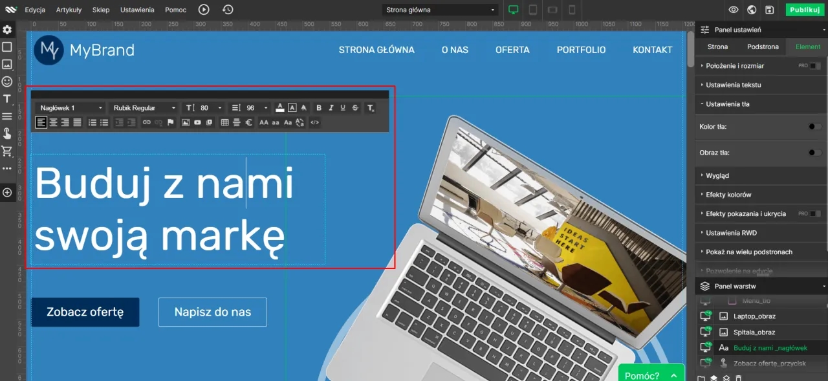
Task: Open the Artykuły menu
Action: (x=69, y=10)
